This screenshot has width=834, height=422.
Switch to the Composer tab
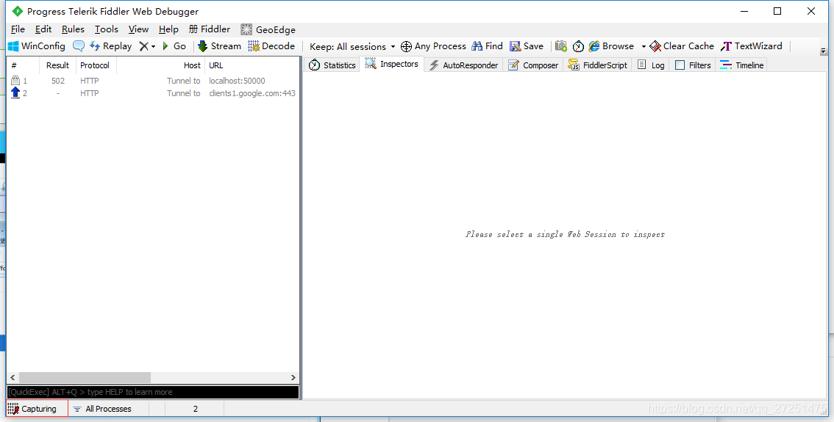pyautogui.click(x=533, y=65)
